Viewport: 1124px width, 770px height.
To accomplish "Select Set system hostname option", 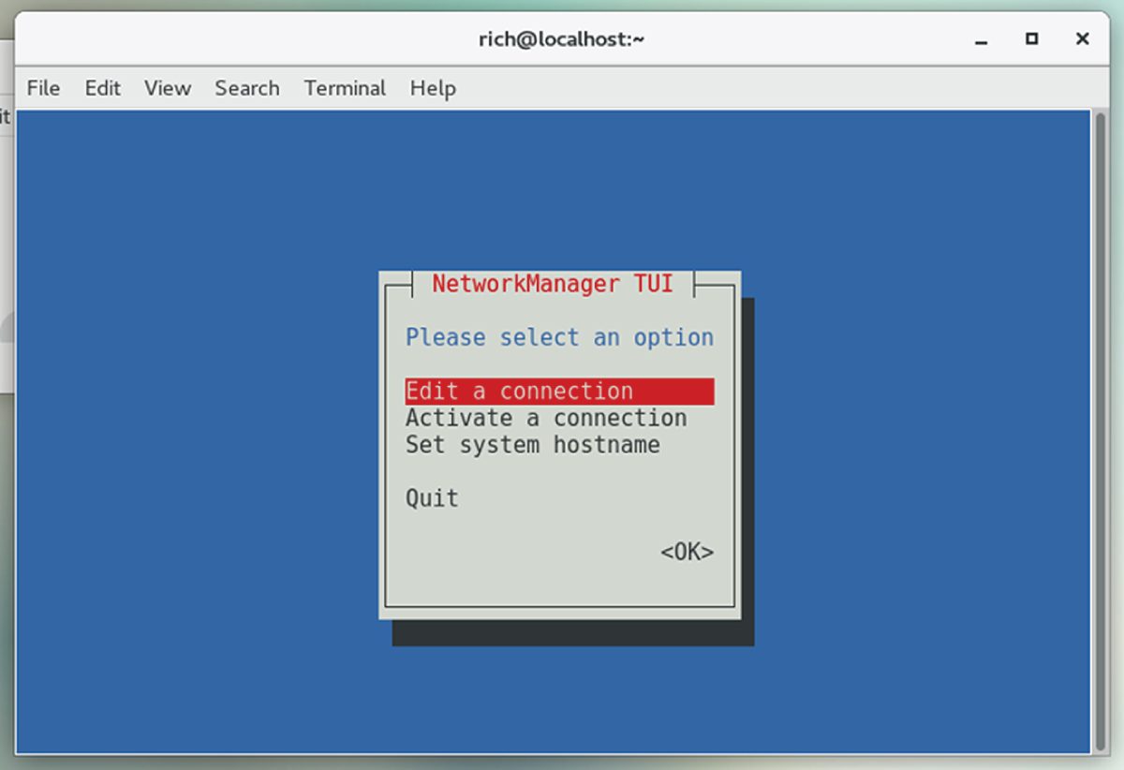I will coord(532,445).
